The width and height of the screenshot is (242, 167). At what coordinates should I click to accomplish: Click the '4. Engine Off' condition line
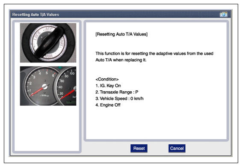[108, 105]
